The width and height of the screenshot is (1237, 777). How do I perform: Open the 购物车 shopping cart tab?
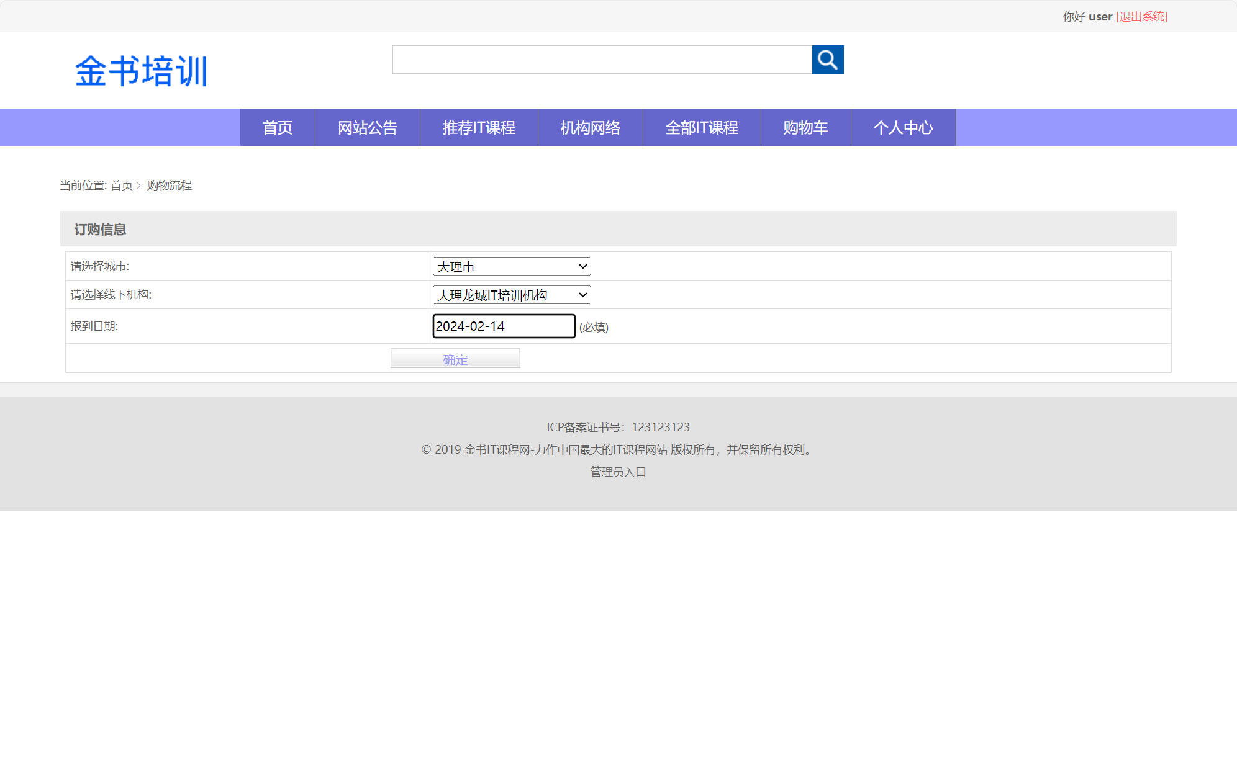click(x=805, y=128)
